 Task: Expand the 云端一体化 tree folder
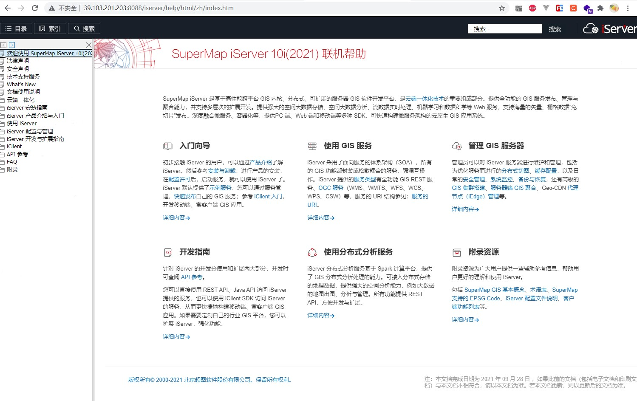click(20, 100)
